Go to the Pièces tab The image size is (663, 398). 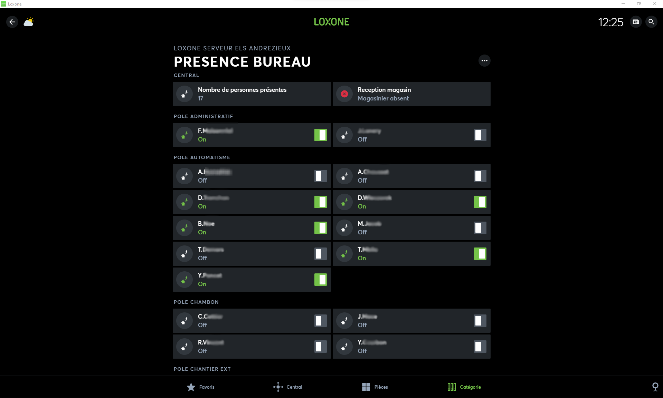click(x=375, y=387)
